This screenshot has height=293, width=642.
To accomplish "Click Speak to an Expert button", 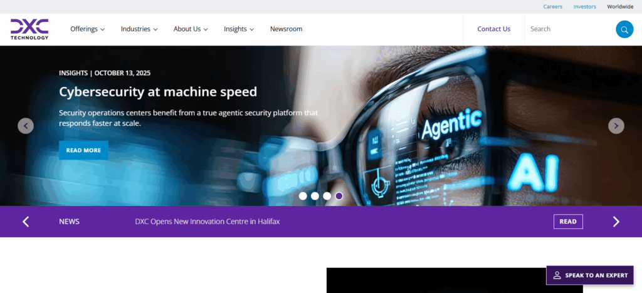I will pyautogui.click(x=589, y=275).
